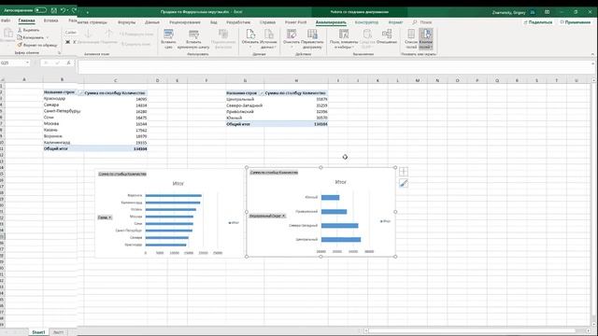Image resolution: width=598 pixels, height=336 pixels.
Task: Open row labels filter in city pivot table
Action: (x=80, y=92)
